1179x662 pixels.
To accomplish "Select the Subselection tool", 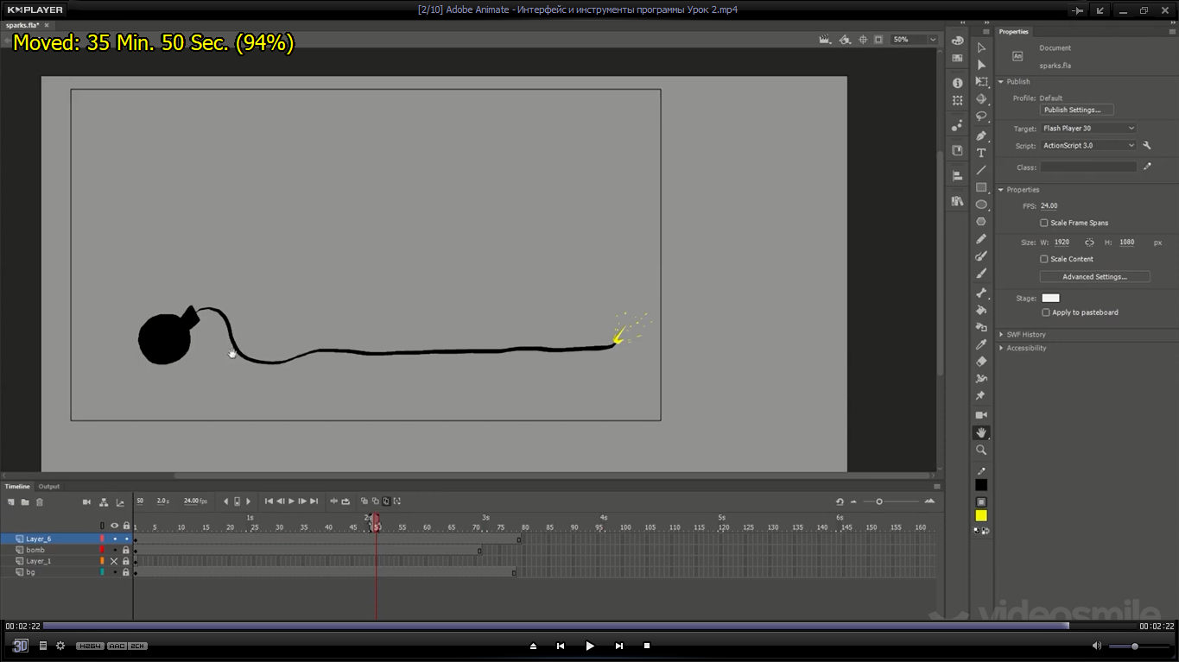I will pyautogui.click(x=981, y=65).
